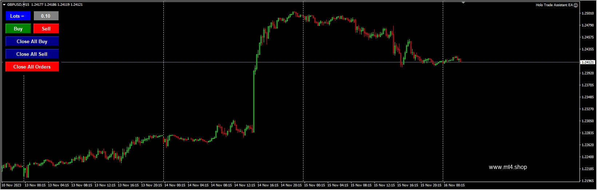Click the 1.24790 price axis label
The width and height of the screenshot is (597, 190).
[x=588, y=25]
